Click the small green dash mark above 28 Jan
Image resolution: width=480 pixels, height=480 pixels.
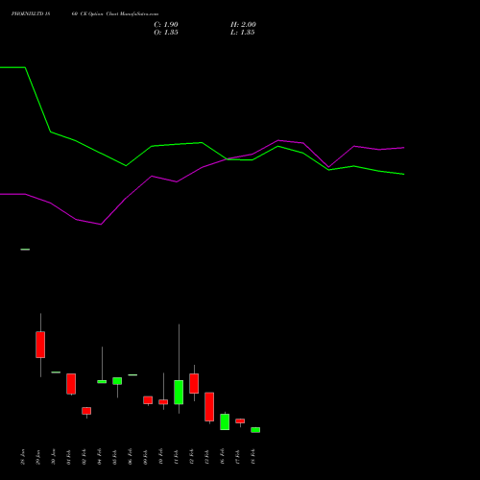(x=25, y=250)
